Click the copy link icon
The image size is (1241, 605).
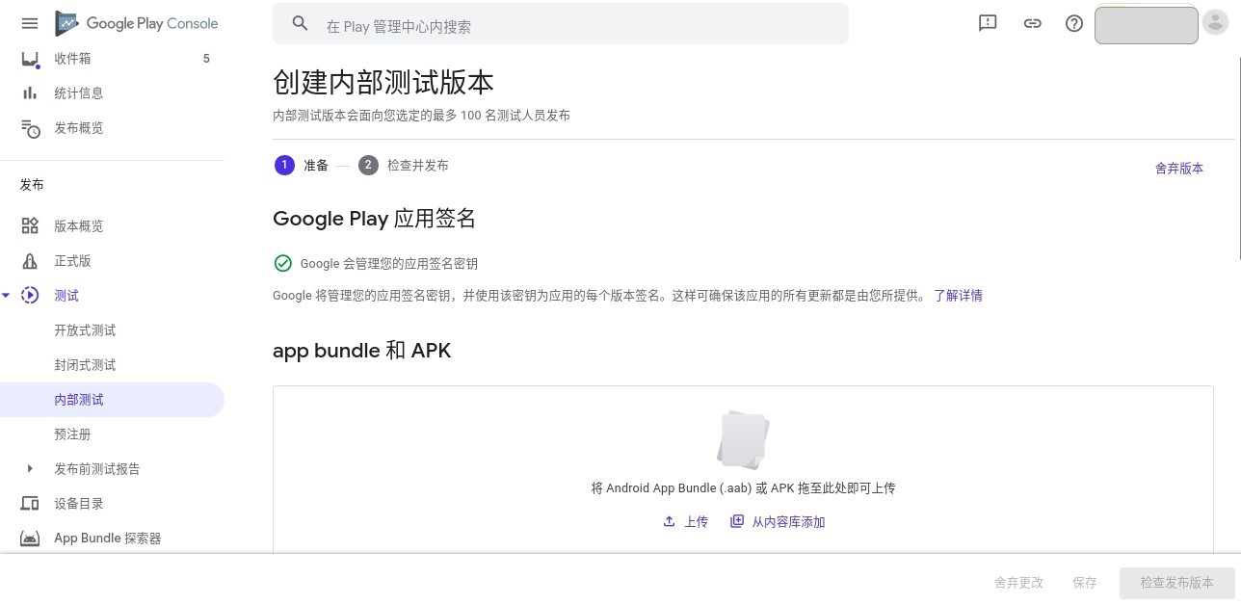[1032, 23]
